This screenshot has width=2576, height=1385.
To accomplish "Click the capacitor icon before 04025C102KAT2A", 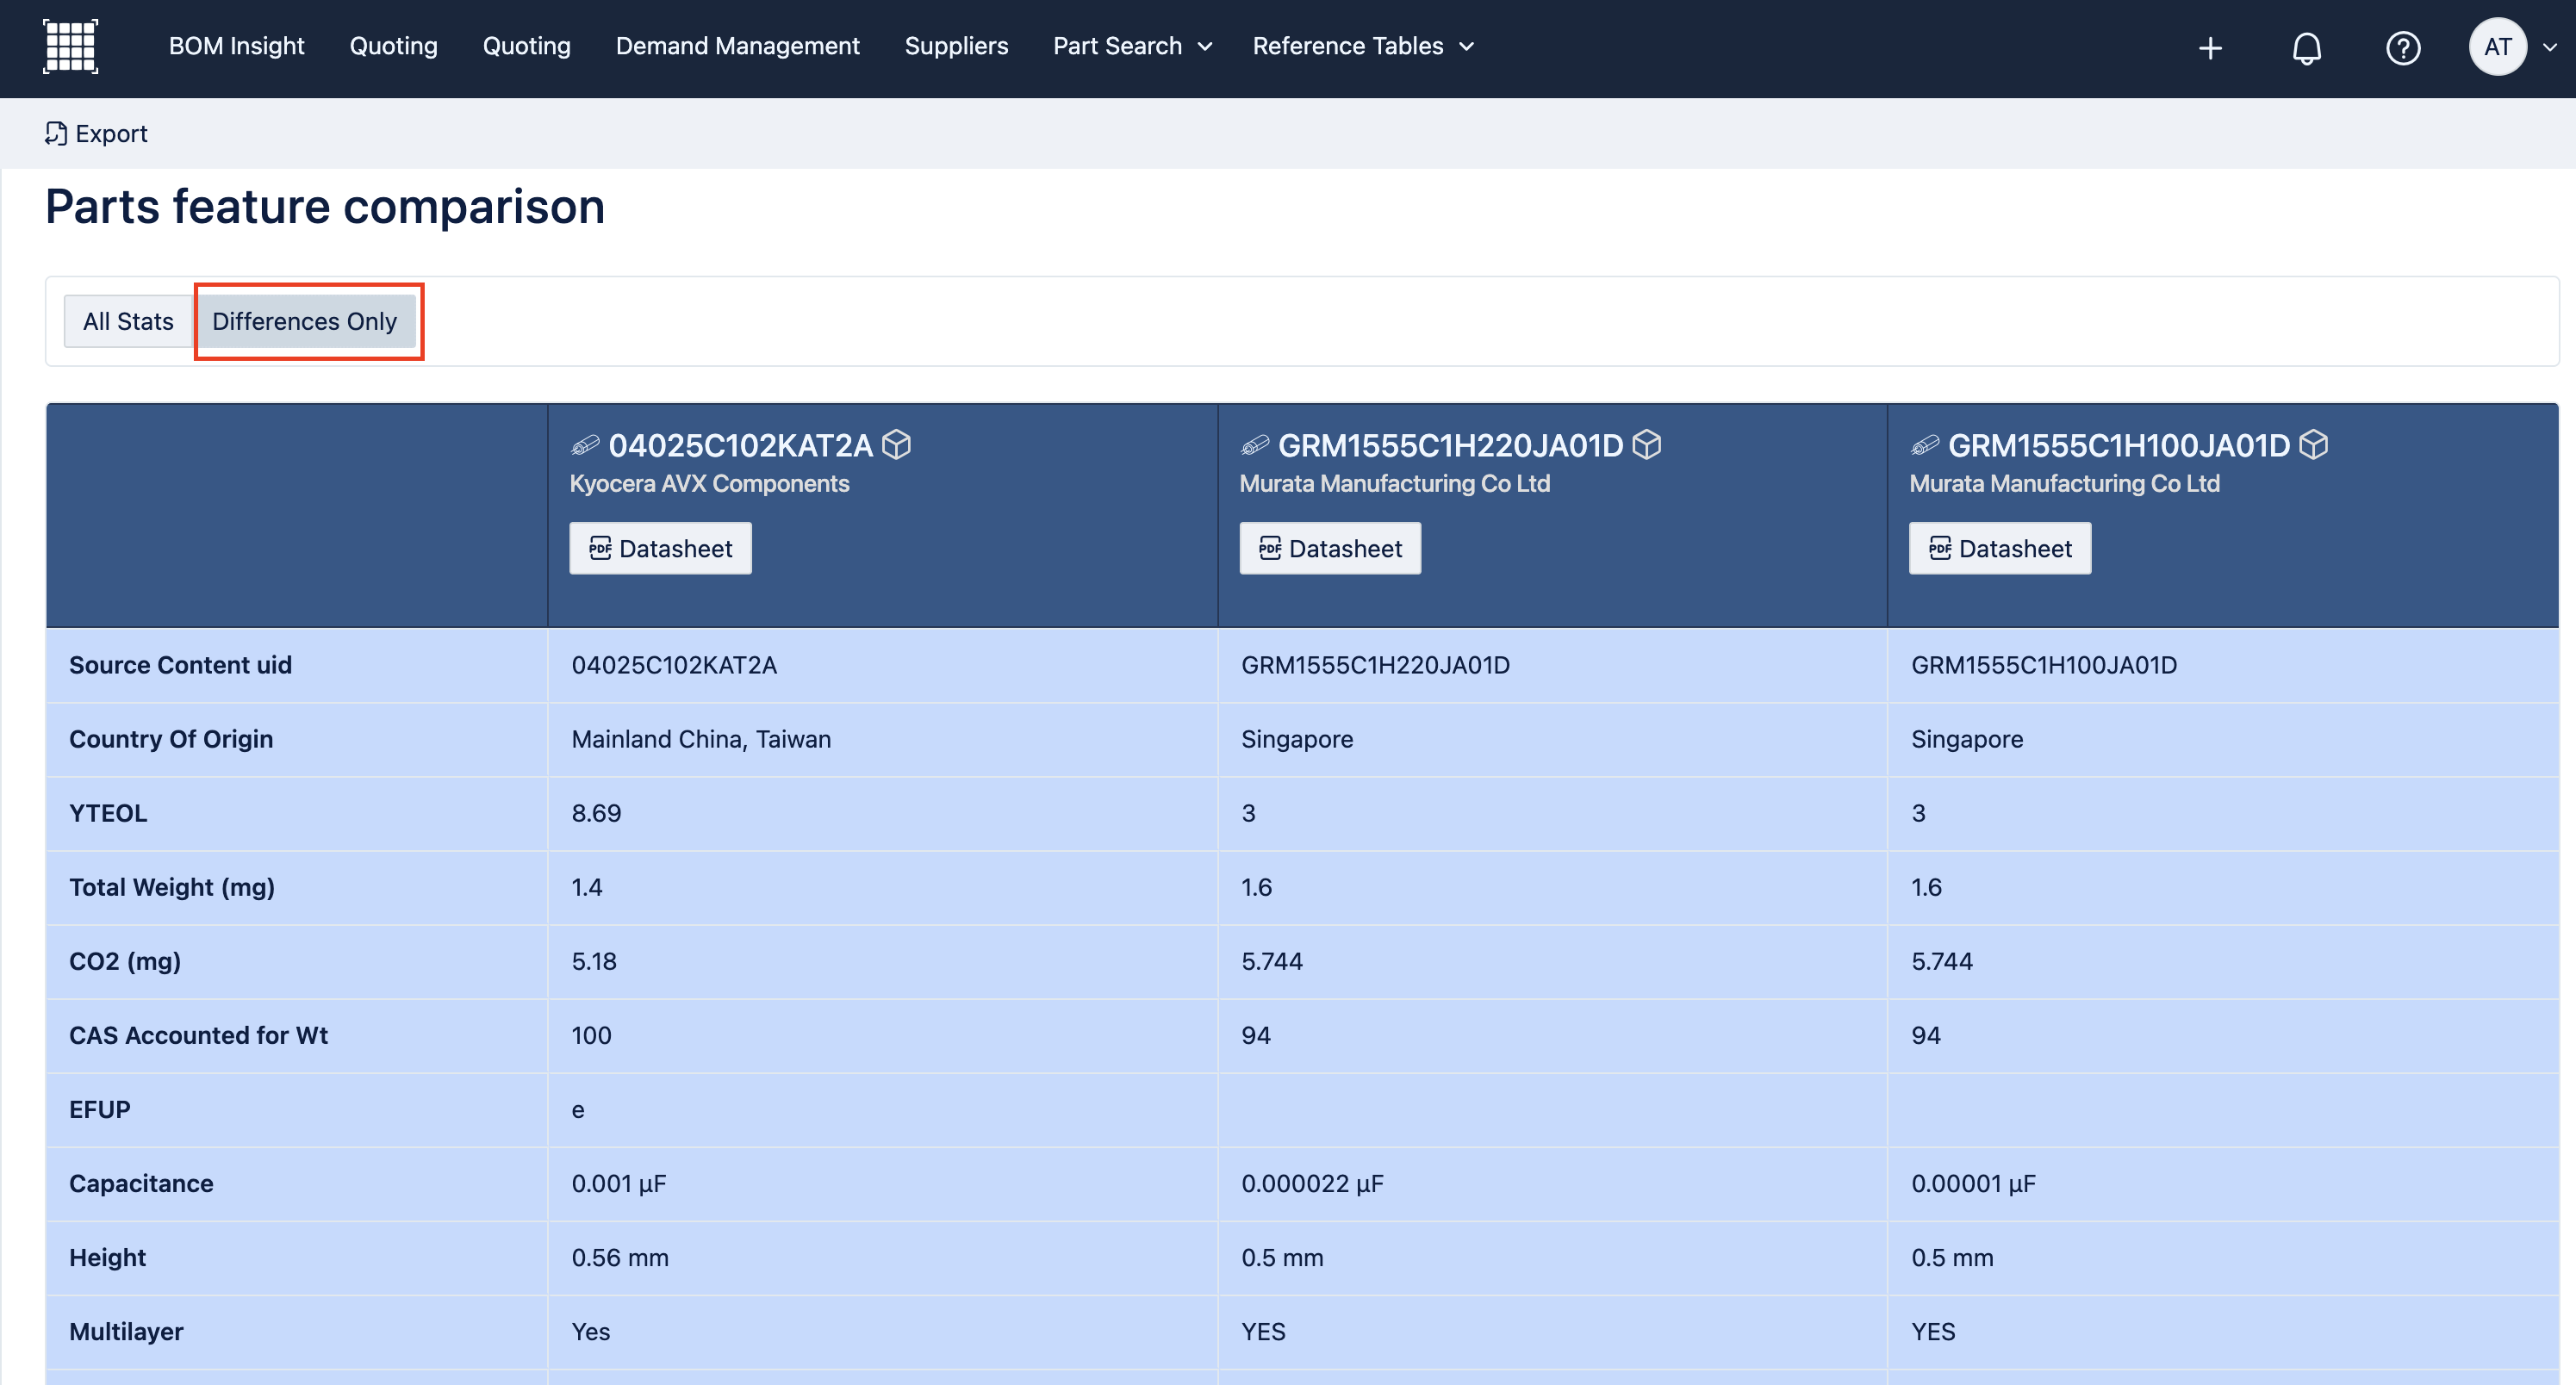I will (x=585, y=445).
